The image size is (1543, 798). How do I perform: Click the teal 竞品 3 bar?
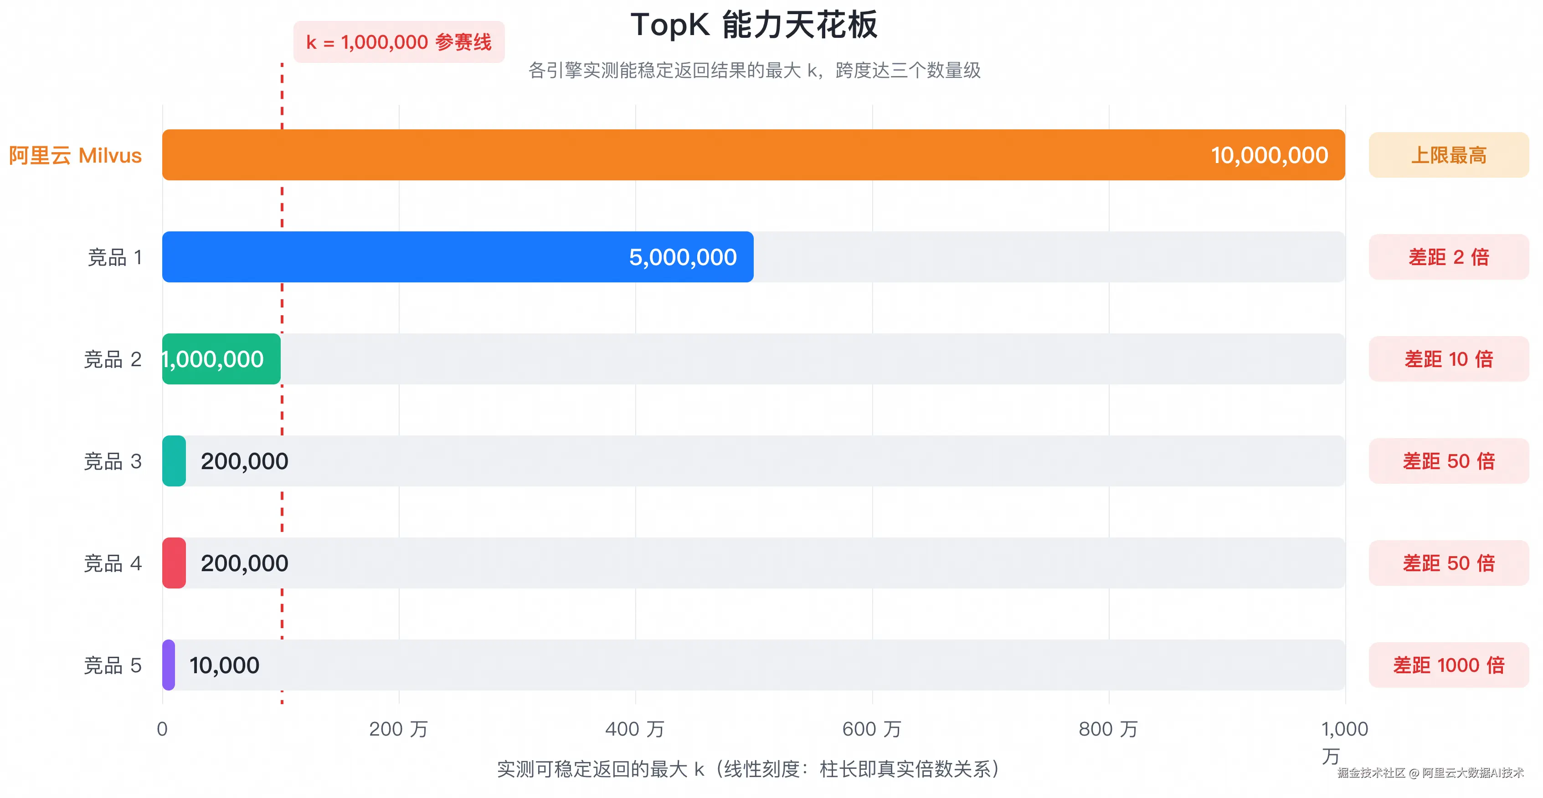(174, 461)
